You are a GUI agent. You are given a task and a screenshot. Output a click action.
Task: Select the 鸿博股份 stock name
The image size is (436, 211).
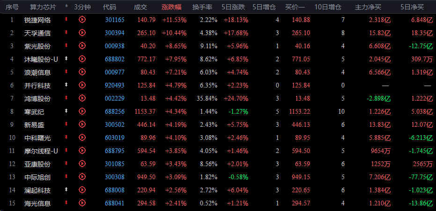pos(37,99)
